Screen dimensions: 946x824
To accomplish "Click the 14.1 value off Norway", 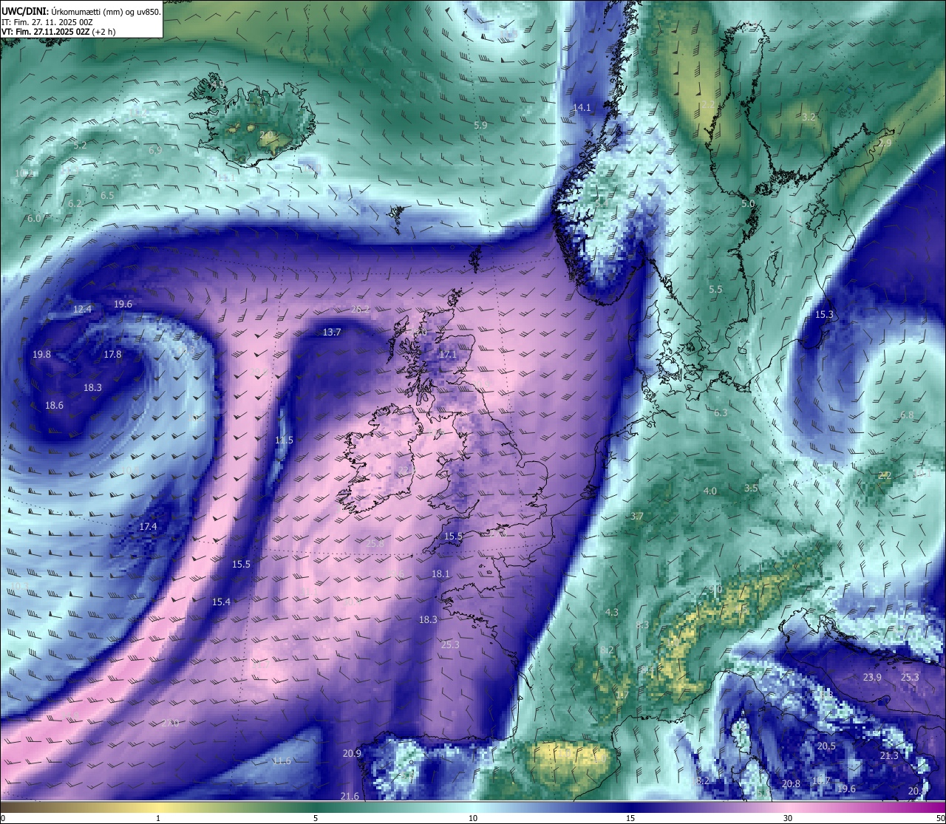I will 582,108.
